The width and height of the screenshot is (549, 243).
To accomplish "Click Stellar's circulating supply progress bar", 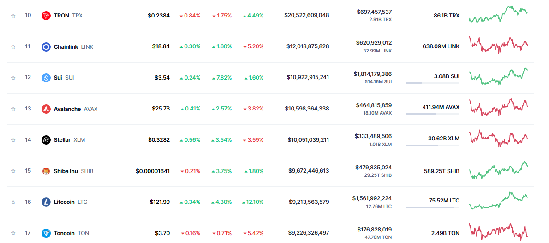I will [x=432, y=145].
